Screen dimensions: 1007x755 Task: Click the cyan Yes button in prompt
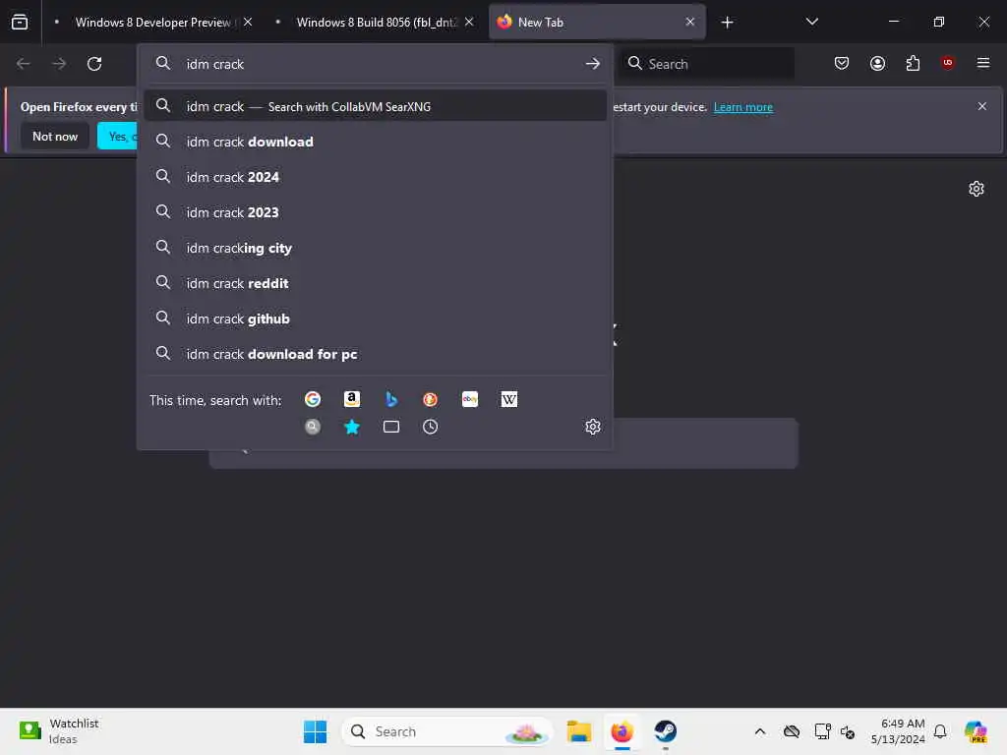point(118,136)
